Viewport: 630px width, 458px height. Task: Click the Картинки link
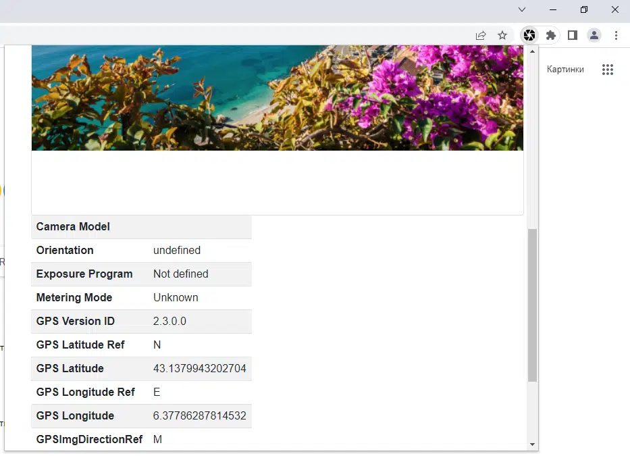(x=565, y=69)
